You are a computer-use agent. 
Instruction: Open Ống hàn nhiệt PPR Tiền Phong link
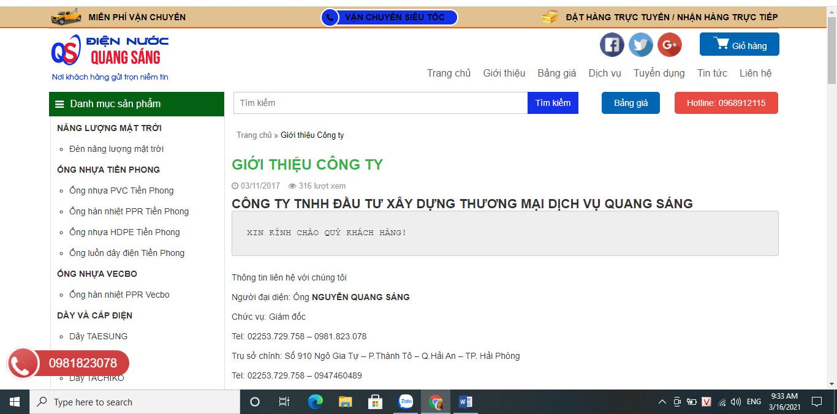point(129,211)
